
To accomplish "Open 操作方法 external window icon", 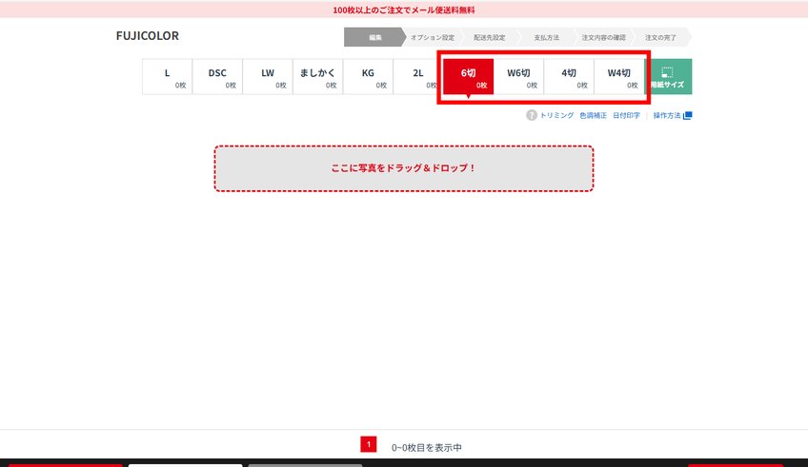I will click(687, 116).
